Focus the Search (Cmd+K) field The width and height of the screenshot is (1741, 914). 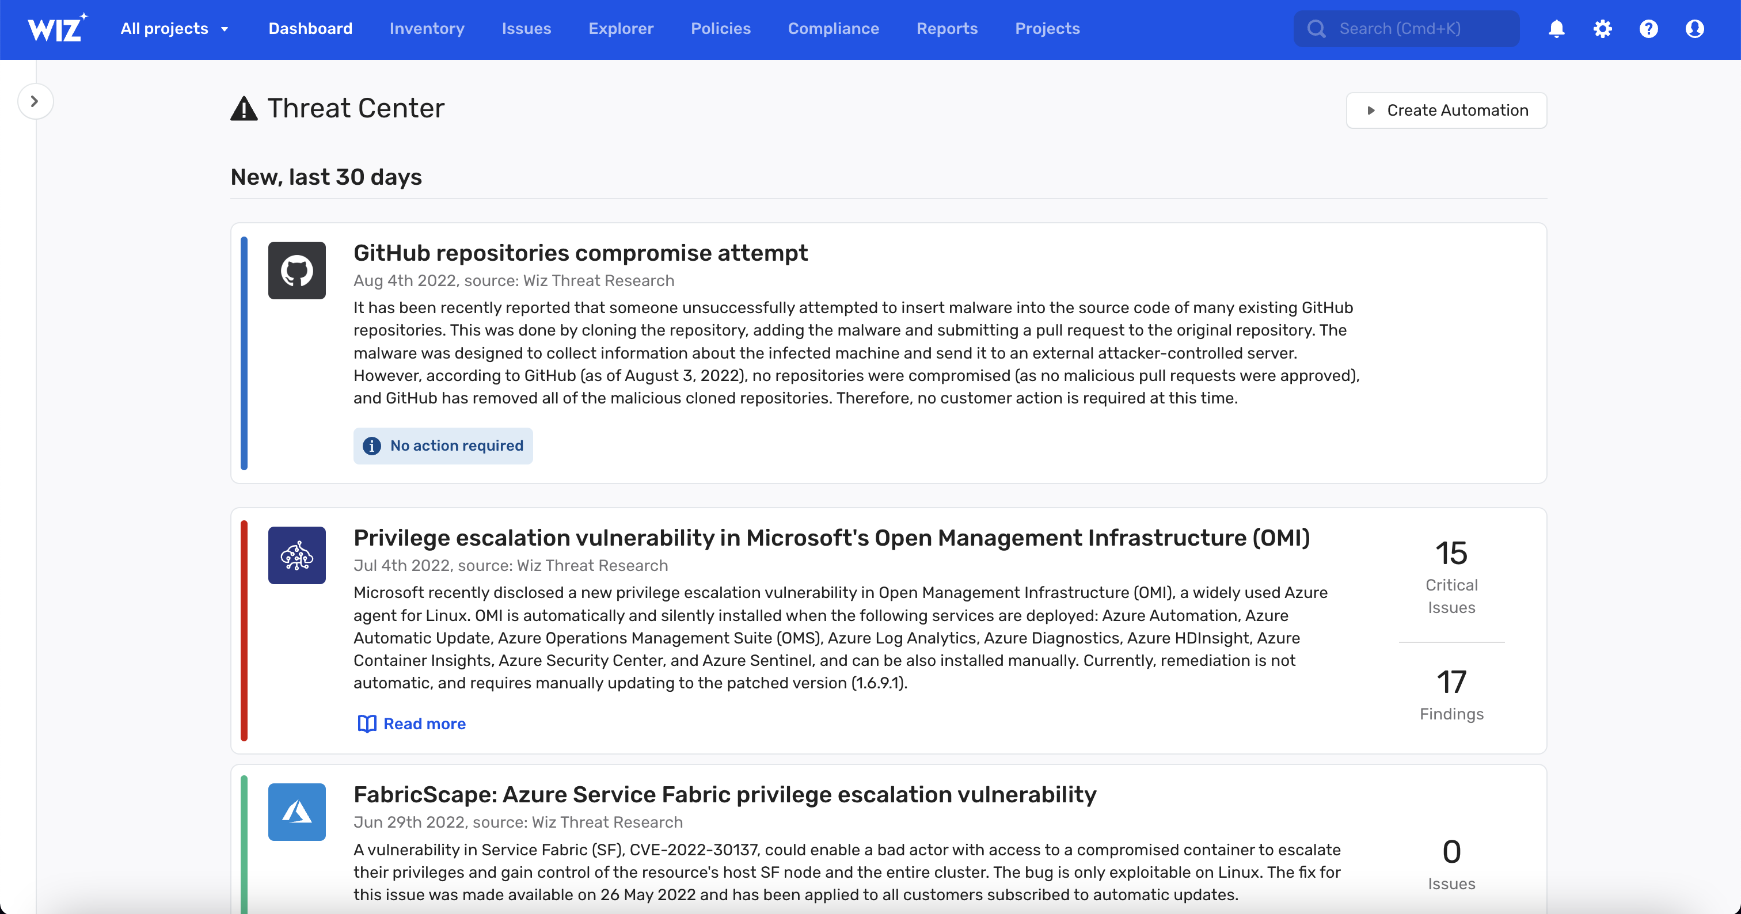[1407, 28]
